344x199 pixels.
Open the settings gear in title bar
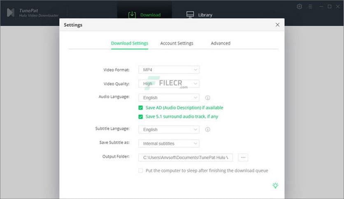tap(299, 7)
